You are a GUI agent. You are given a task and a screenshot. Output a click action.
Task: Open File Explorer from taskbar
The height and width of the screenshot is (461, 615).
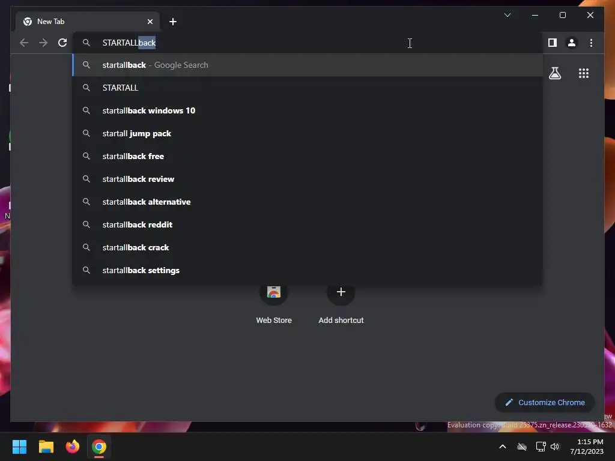46,447
